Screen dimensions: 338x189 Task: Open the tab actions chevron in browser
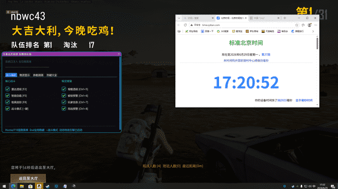(179, 18)
